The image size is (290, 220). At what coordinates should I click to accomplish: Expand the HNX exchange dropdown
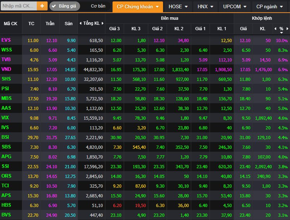tap(205, 6)
